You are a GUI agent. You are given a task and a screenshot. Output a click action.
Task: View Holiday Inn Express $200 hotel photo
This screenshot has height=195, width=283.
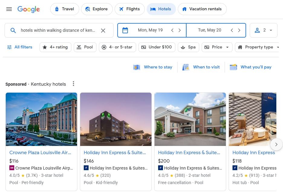[190, 119]
